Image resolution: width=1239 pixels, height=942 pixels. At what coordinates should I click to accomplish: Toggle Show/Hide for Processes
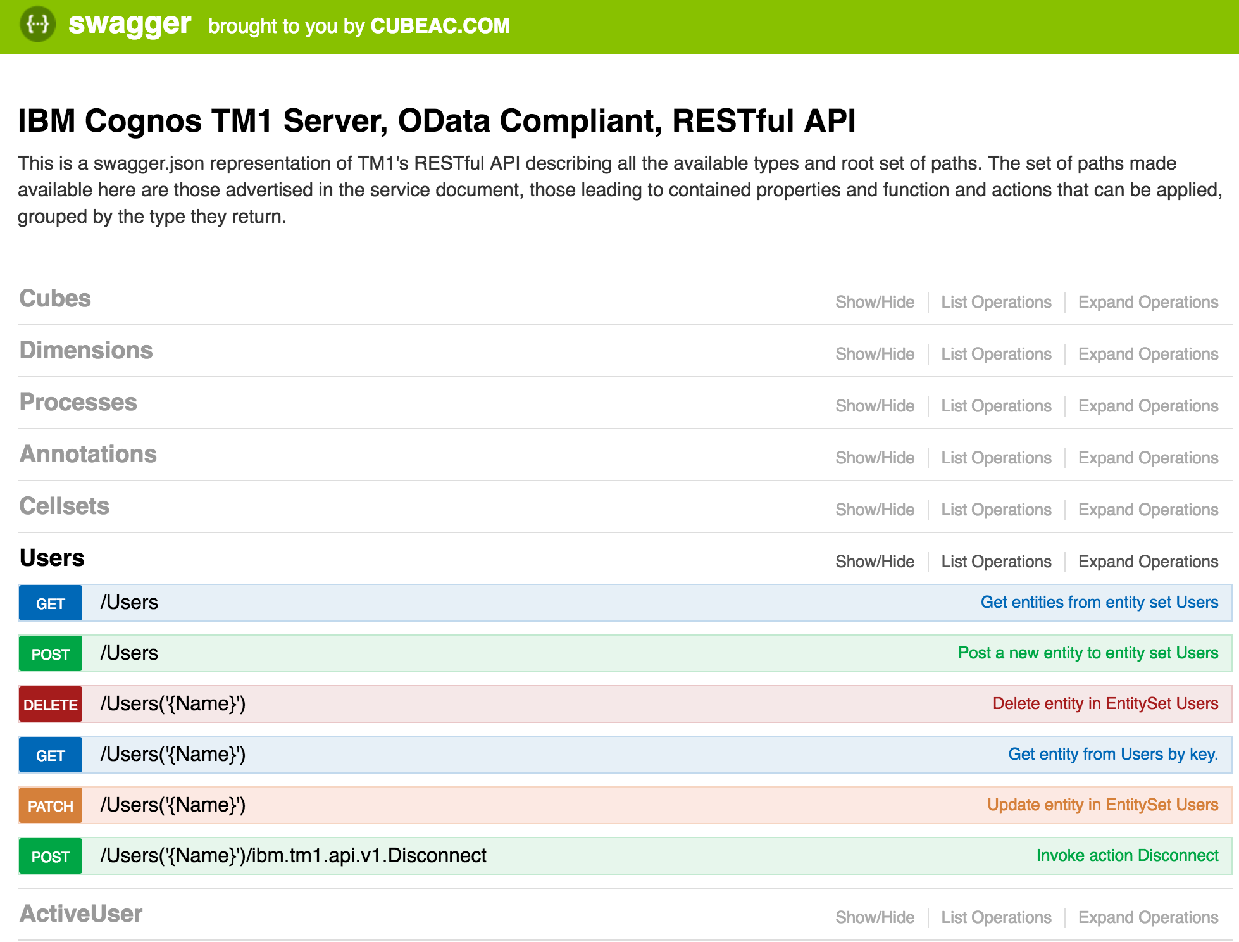click(875, 406)
